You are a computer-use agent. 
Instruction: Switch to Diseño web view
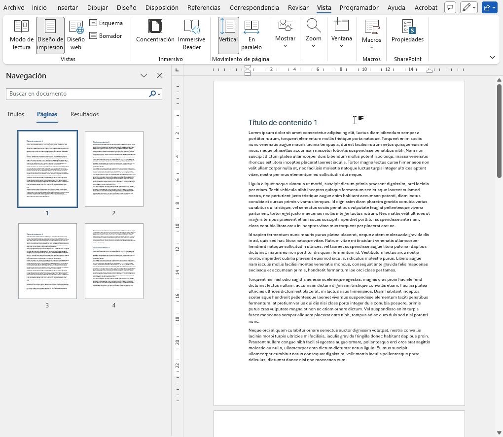point(76,35)
